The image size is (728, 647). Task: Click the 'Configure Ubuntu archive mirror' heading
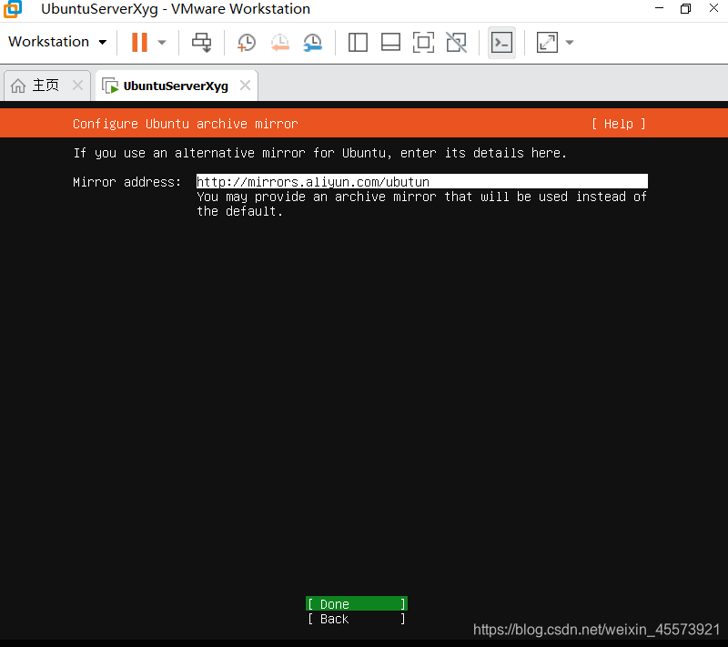coord(186,124)
